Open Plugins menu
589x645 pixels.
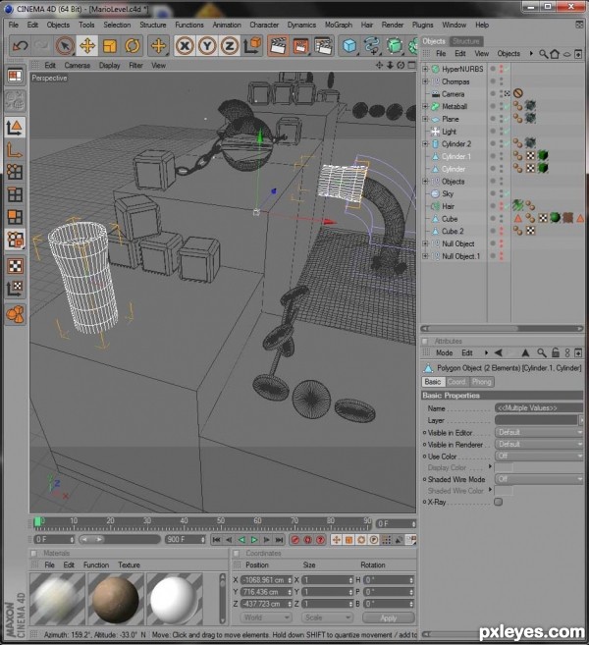pyautogui.click(x=423, y=25)
